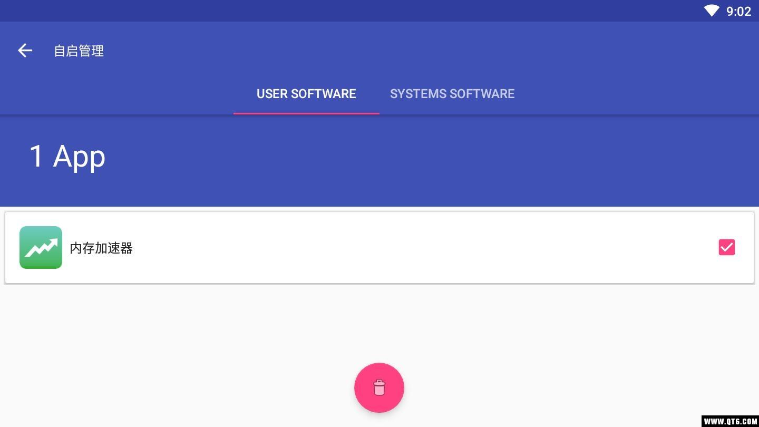Go back using the arrow icon
Image resolution: width=759 pixels, height=427 pixels.
click(x=25, y=51)
